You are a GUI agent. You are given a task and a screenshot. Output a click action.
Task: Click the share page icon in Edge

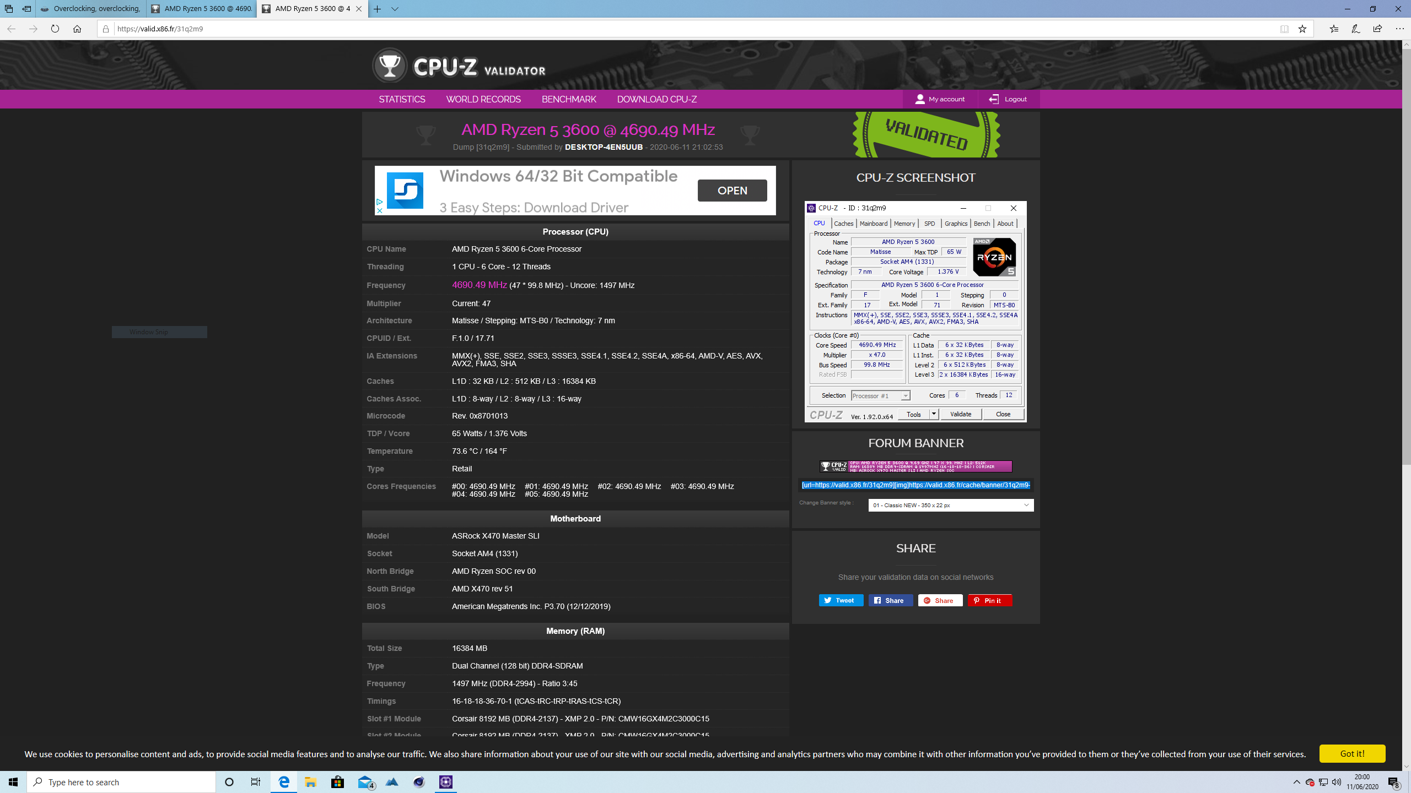(1378, 29)
